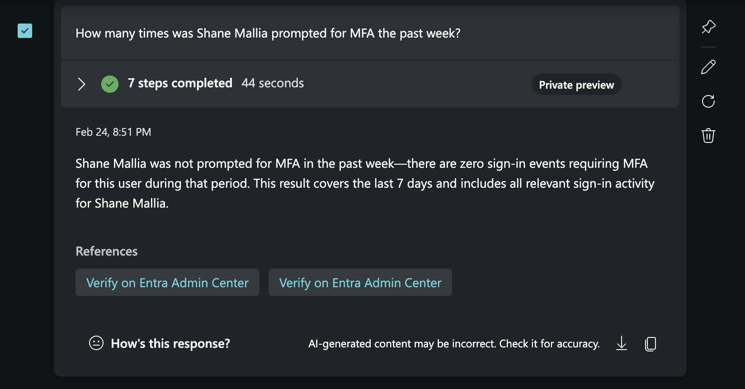Click the Shane Mallia MFA question text
Image resolution: width=745 pixels, height=389 pixels.
point(268,33)
